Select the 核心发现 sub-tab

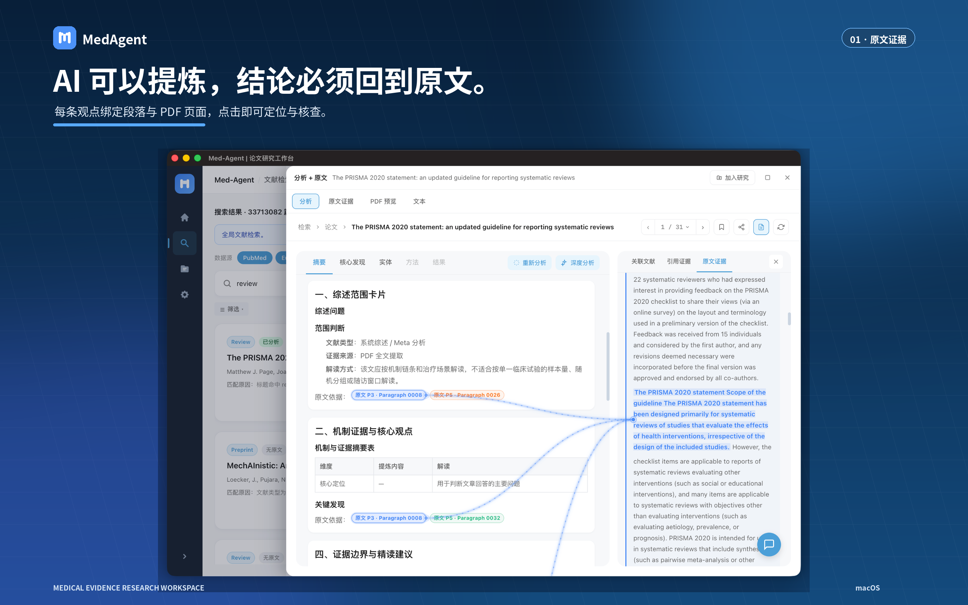(352, 262)
